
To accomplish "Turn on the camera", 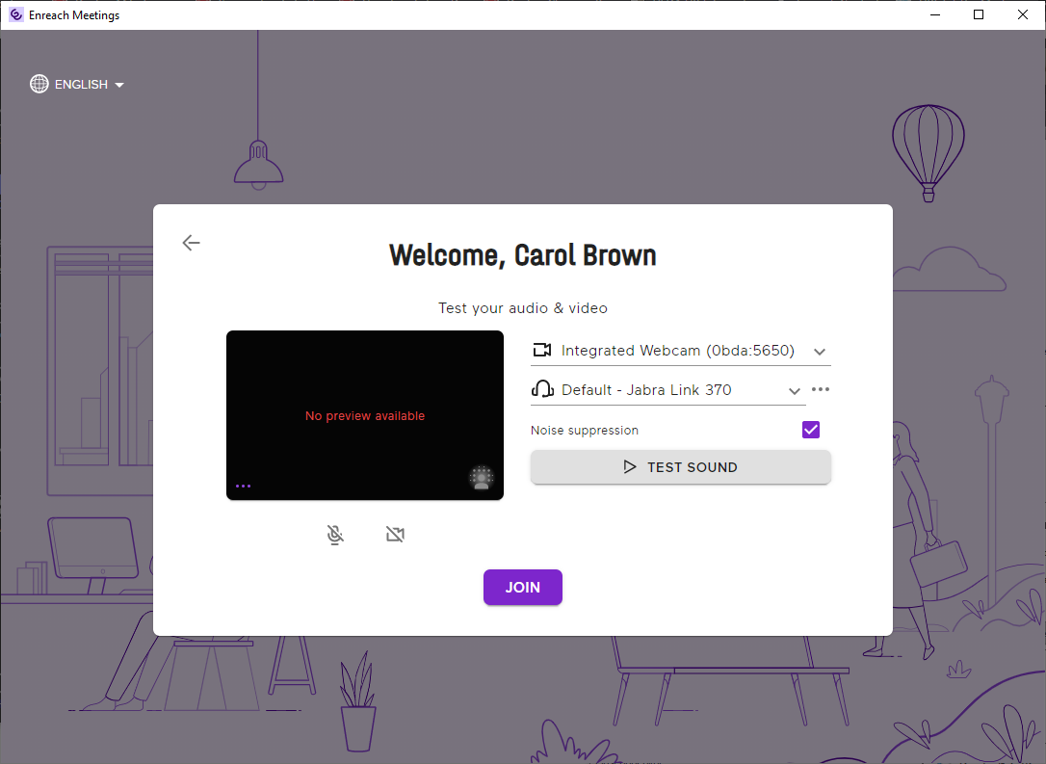I will tap(395, 535).
